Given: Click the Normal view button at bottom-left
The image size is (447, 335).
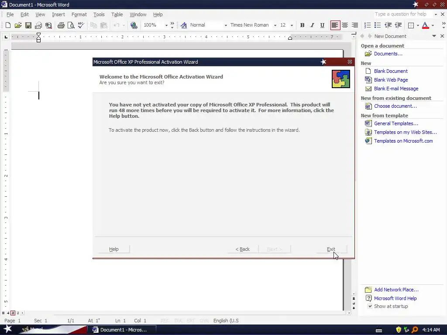Looking at the screenshot, I should (3, 313).
